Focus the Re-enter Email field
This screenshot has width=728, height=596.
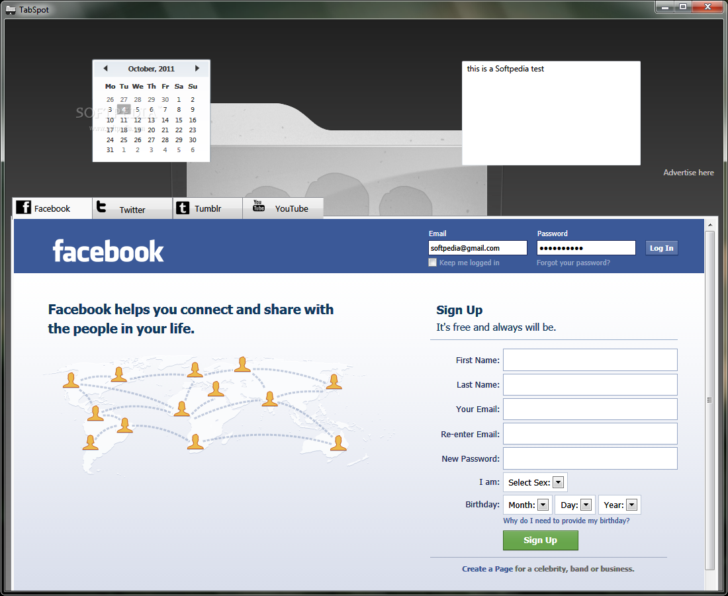click(x=590, y=434)
